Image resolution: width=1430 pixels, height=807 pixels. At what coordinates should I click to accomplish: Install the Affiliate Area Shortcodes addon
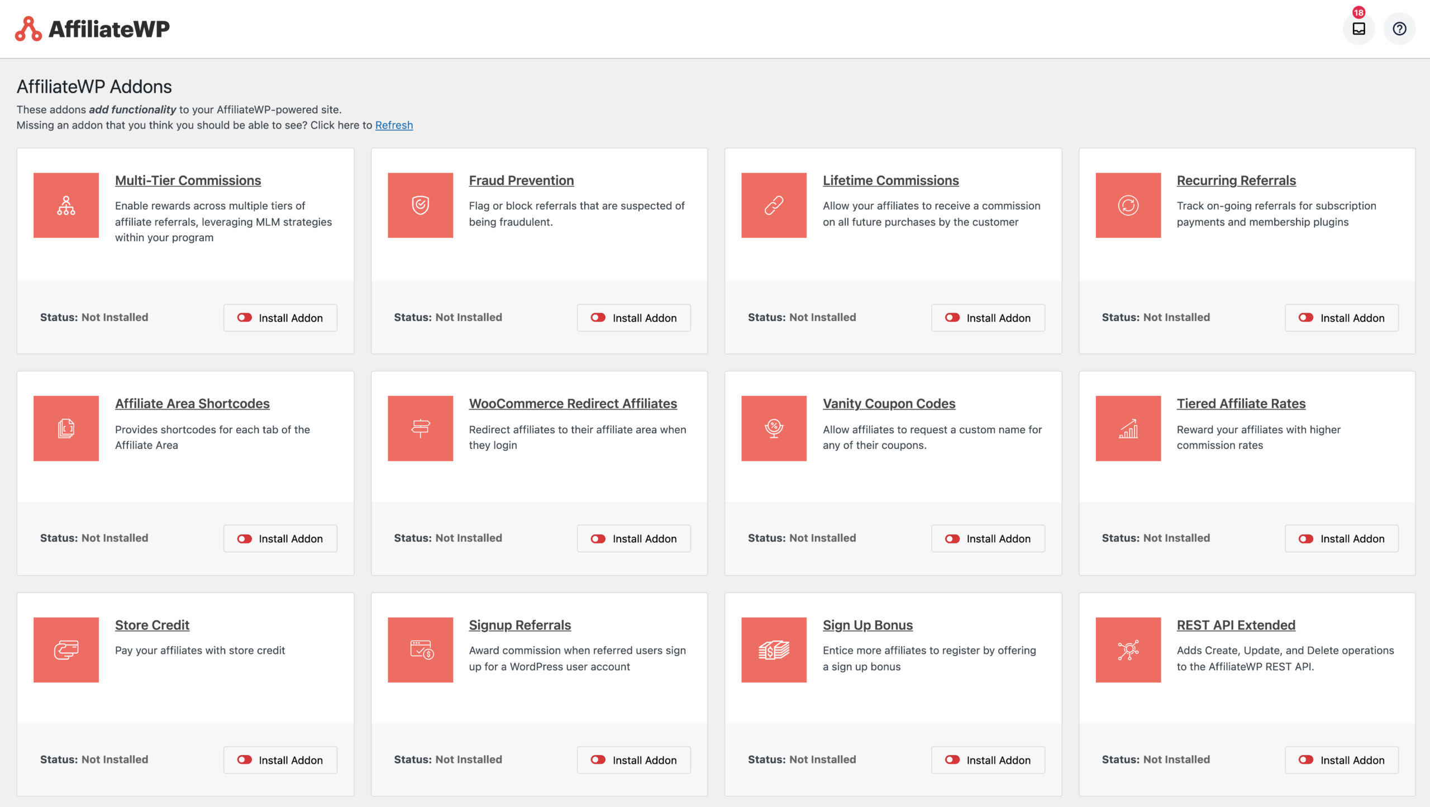pos(280,538)
